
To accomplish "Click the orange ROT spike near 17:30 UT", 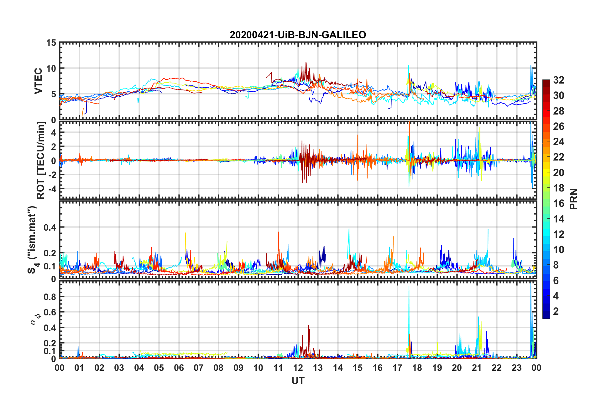I will point(410,123).
